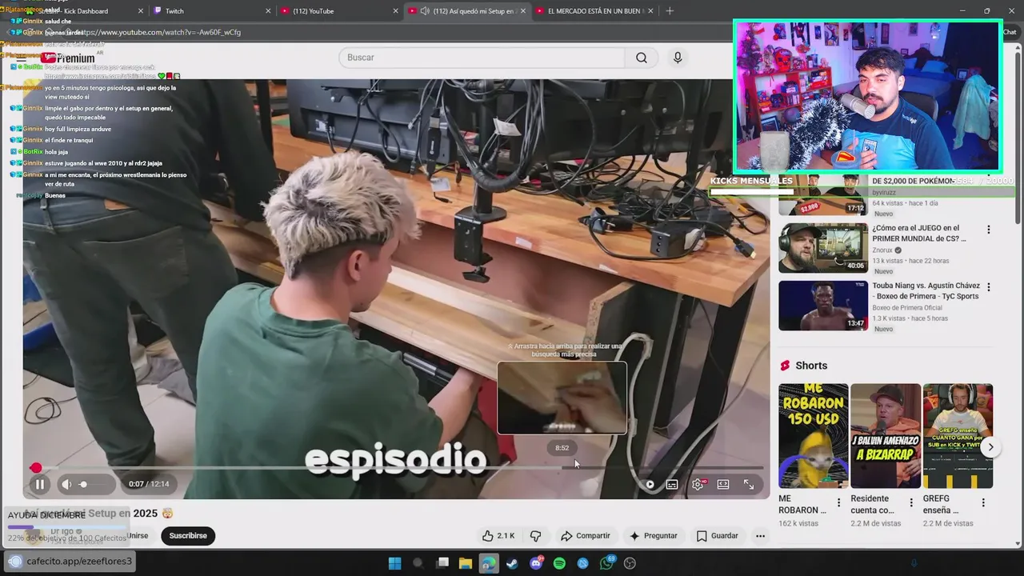This screenshot has height=576, width=1024.
Task: Save the video with Guardar
Action: tap(717, 535)
